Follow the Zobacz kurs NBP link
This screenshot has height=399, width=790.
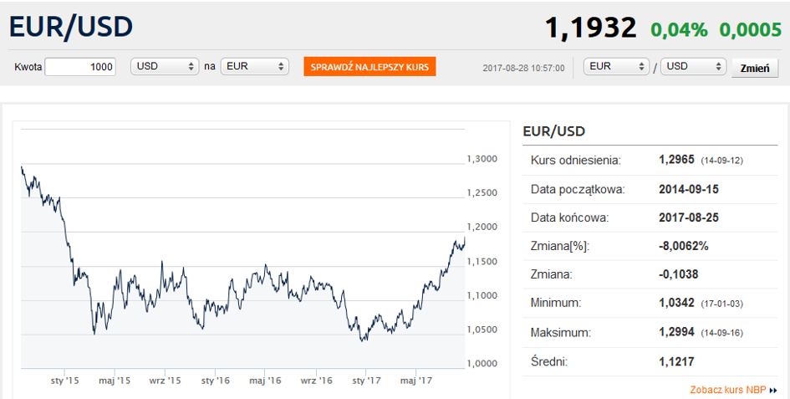pyautogui.click(x=727, y=390)
